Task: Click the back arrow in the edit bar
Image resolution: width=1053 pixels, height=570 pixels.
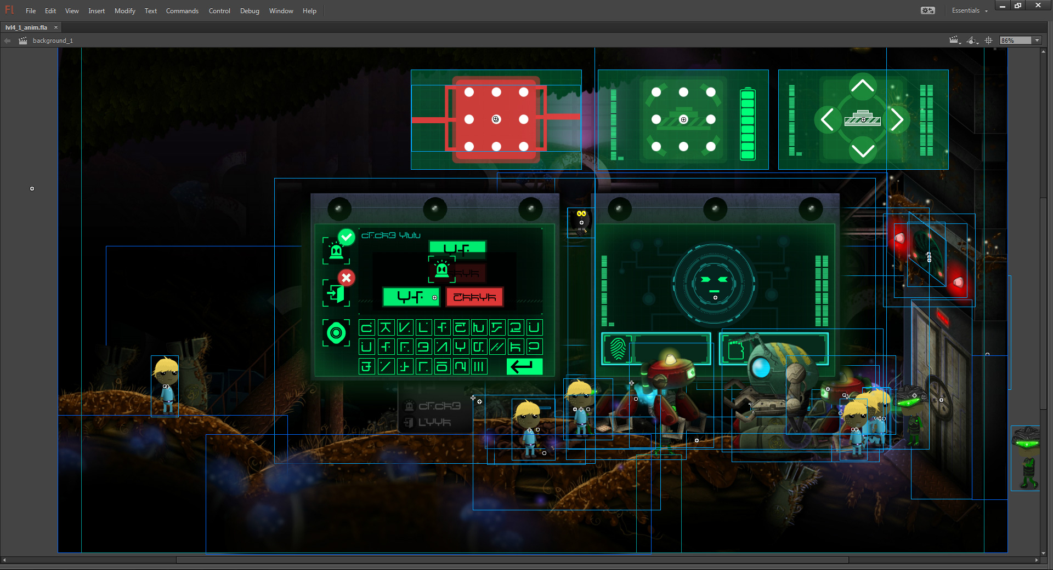Action: click(x=7, y=41)
